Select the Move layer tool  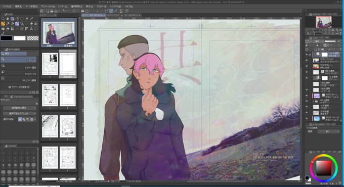17,19
